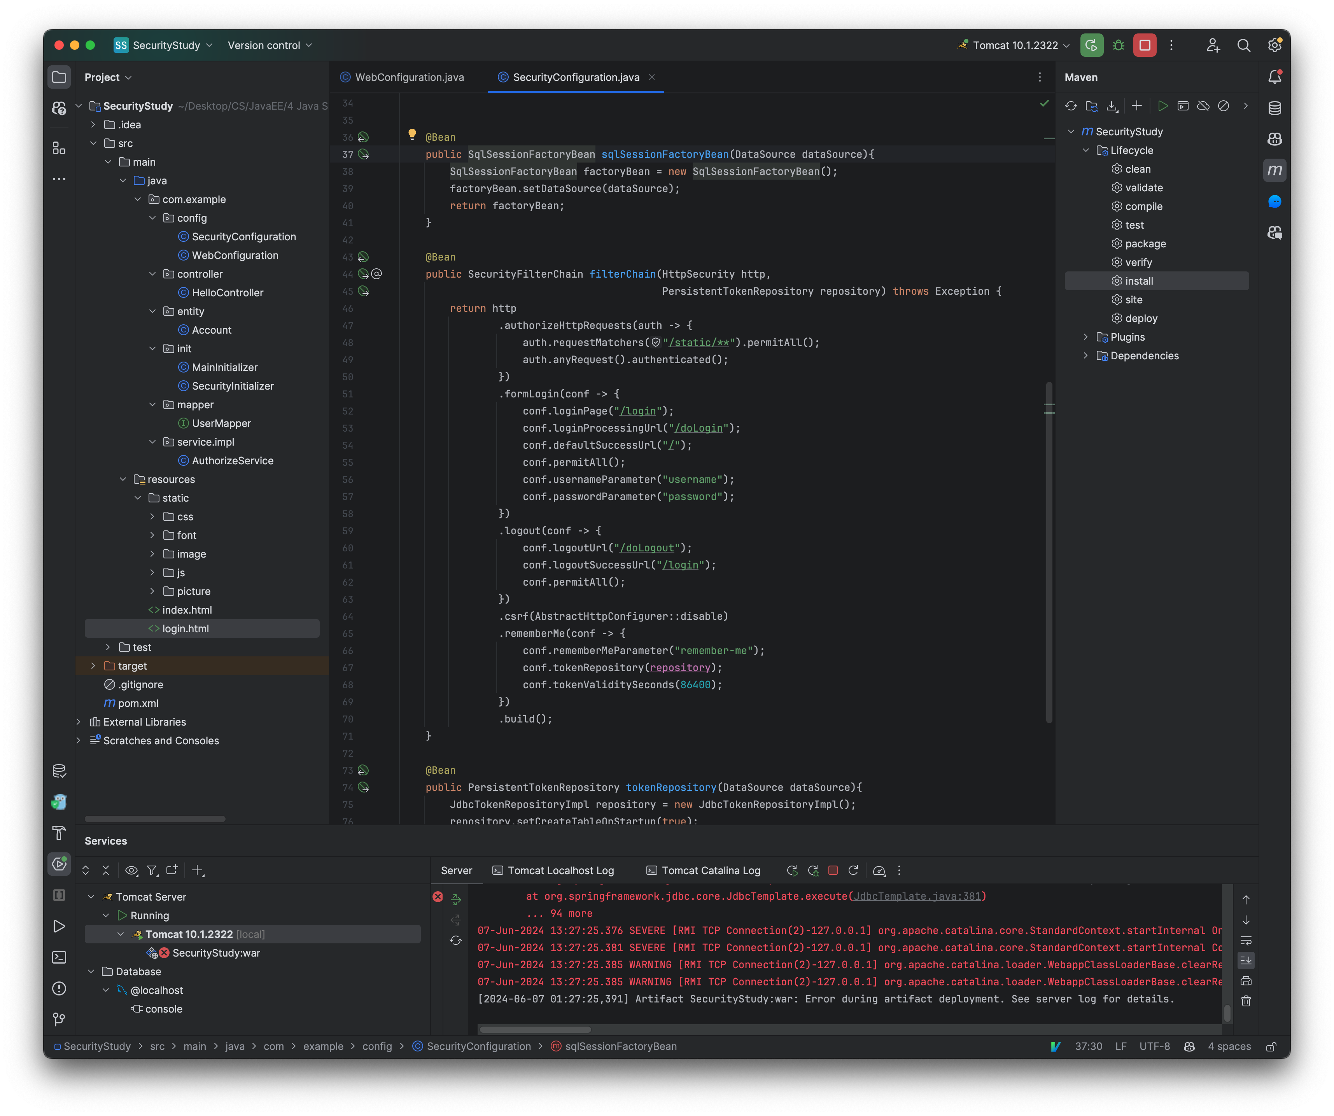Toggle Maven skip tests mode icon
Viewport: 1334px width, 1116px height.
[x=1224, y=106]
